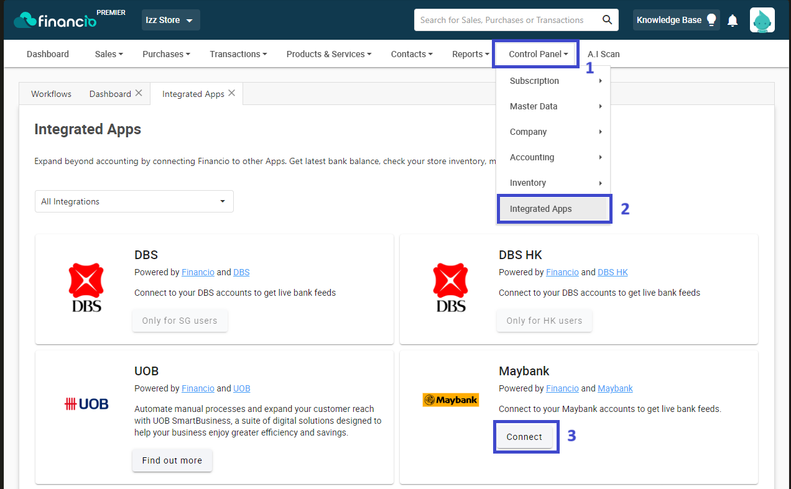The width and height of the screenshot is (791, 489).
Task: Click the UOB logo
Action: click(86, 404)
